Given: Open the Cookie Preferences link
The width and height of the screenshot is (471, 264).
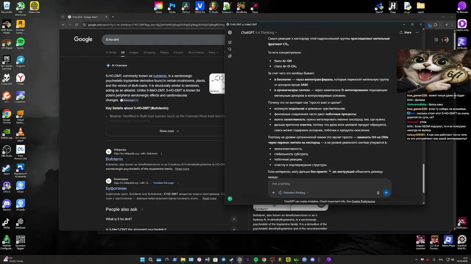Looking at the screenshot, I should pyautogui.click(x=363, y=201).
